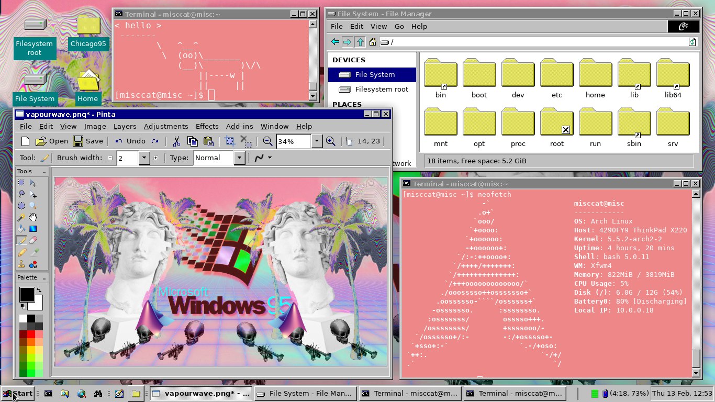This screenshot has height=402, width=715.
Task: Launch terminal from taskbar quick-launch icon
Action: pyautogui.click(x=48, y=394)
